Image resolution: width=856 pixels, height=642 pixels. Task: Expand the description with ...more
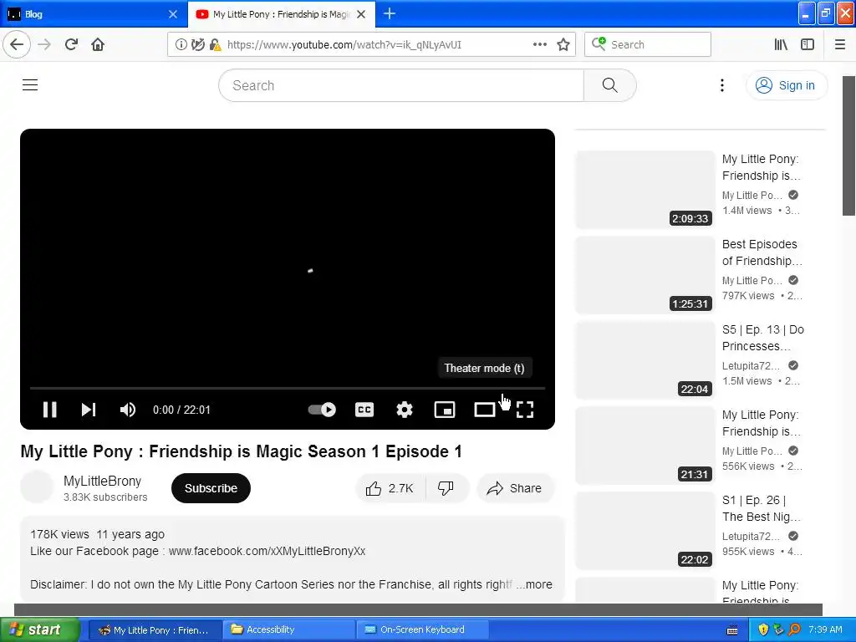[534, 584]
